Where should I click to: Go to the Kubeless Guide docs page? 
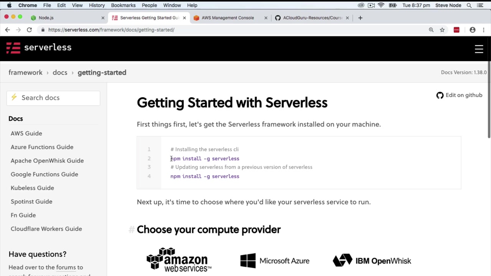click(x=32, y=188)
